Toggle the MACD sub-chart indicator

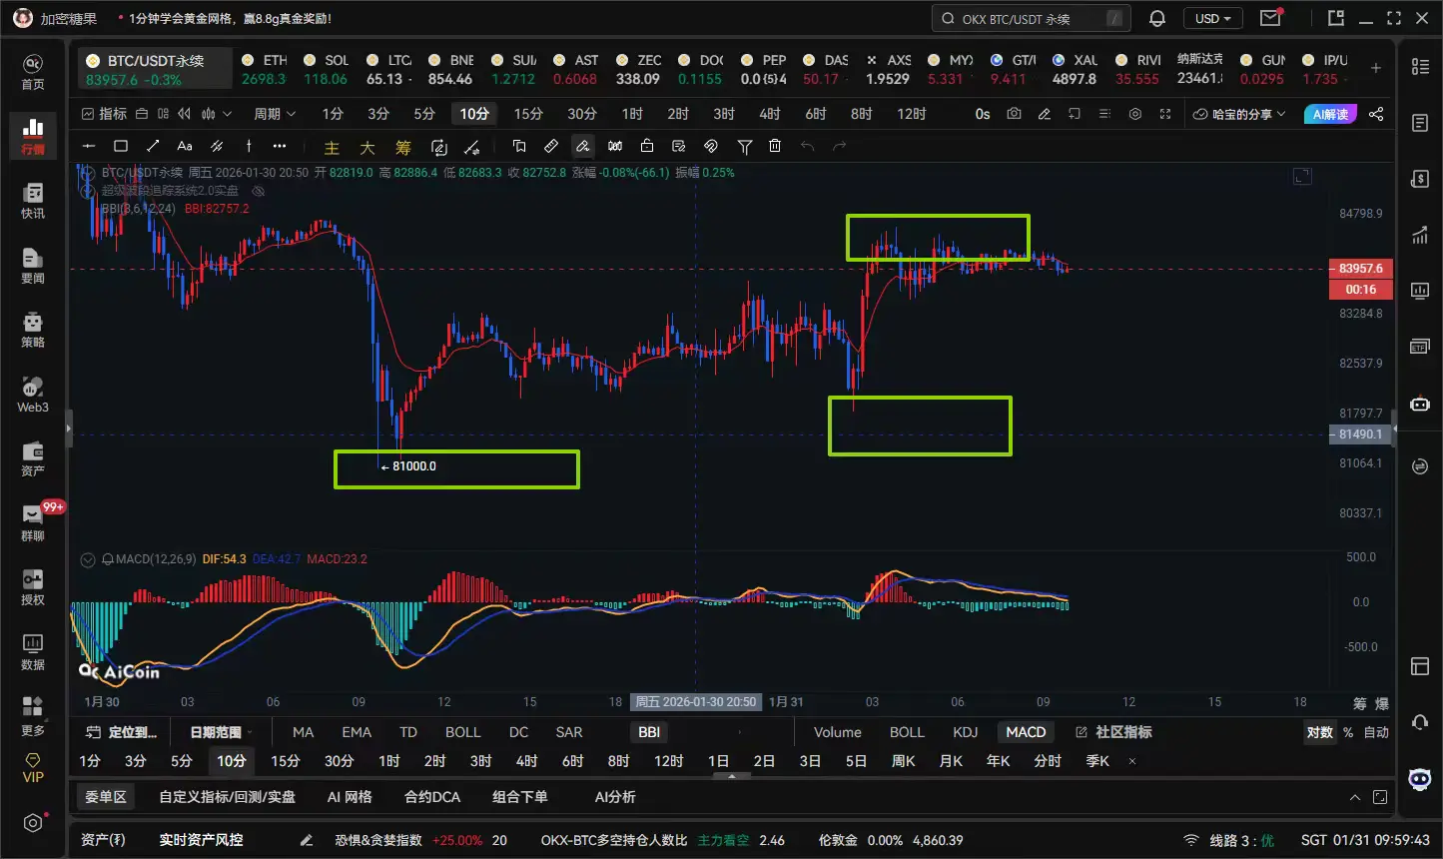tap(1026, 732)
